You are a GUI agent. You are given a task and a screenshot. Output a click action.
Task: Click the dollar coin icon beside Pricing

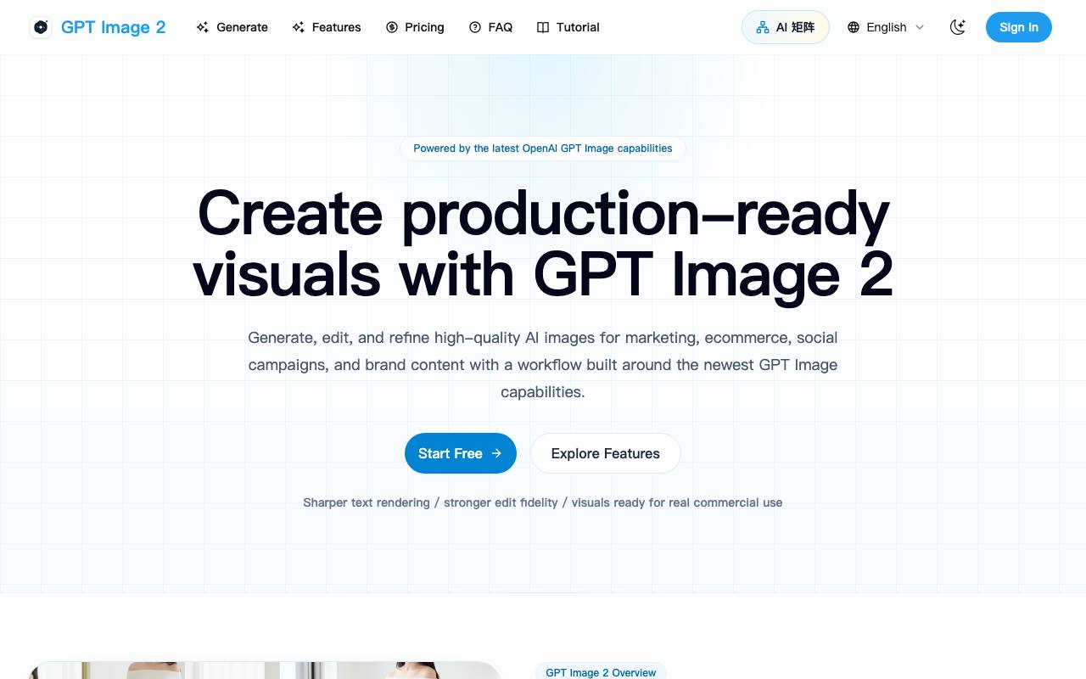[x=392, y=27]
